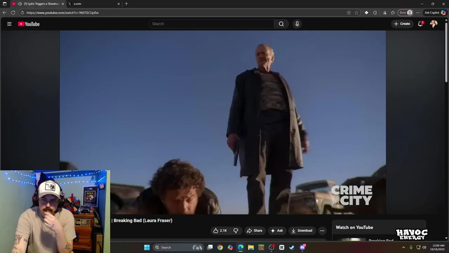Dislike the video with thumbs down
The image size is (449, 253).
click(236, 231)
